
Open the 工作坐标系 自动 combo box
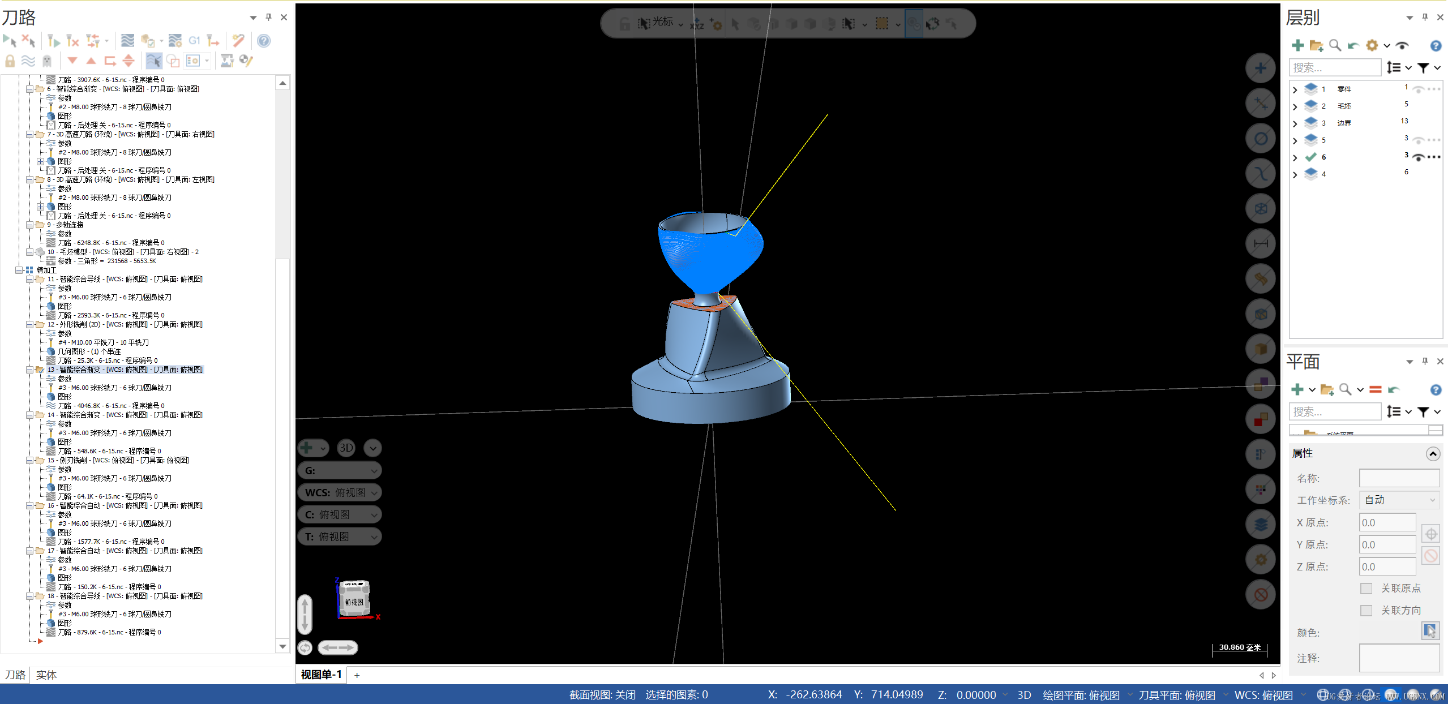(x=1399, y=500)
